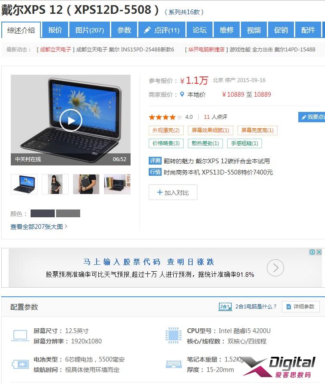Play the XPS 12 laptop video

(x=71, y=120)
